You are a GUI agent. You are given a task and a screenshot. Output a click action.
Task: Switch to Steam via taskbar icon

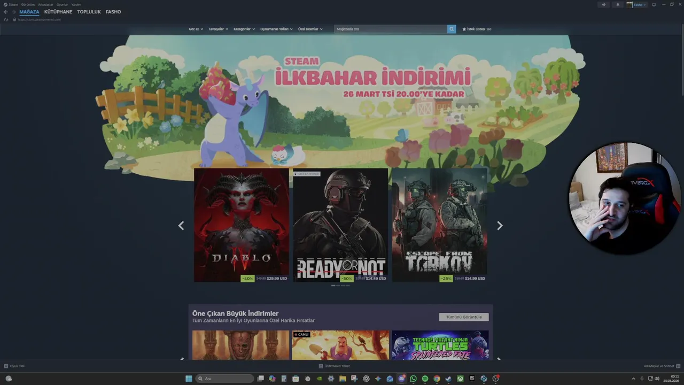click(x=448, y=379)
